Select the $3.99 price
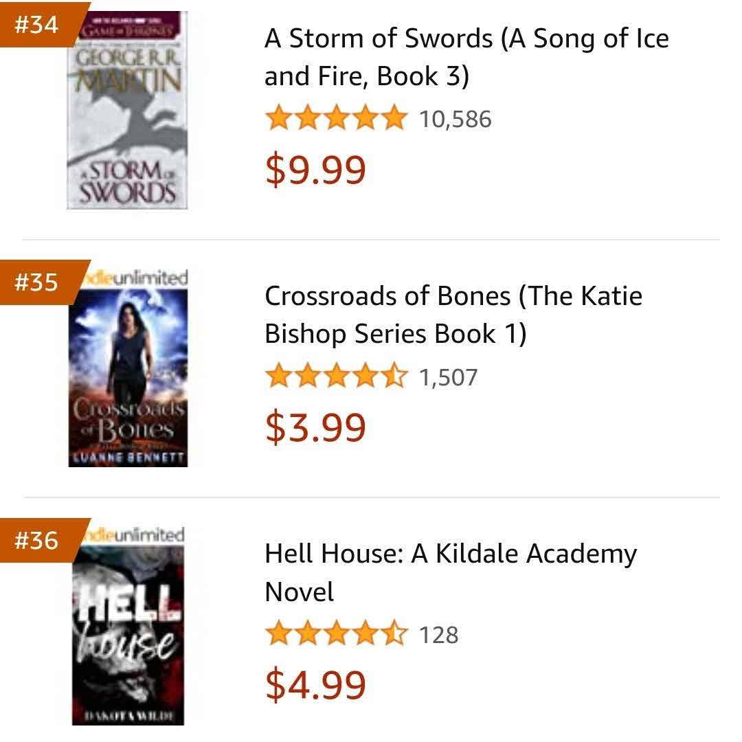Image resolution: width=742 pixels, height=742 pixels. click(315, 427)
